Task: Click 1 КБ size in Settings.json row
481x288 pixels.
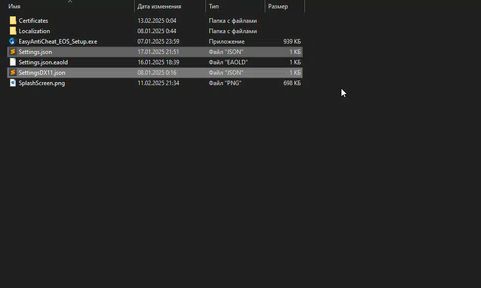Action: [295, 52]
